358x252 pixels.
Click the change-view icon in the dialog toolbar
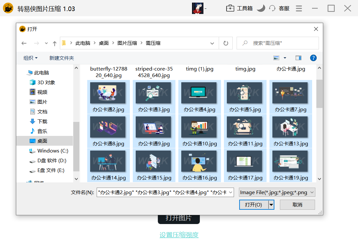[x=276, y=58]
